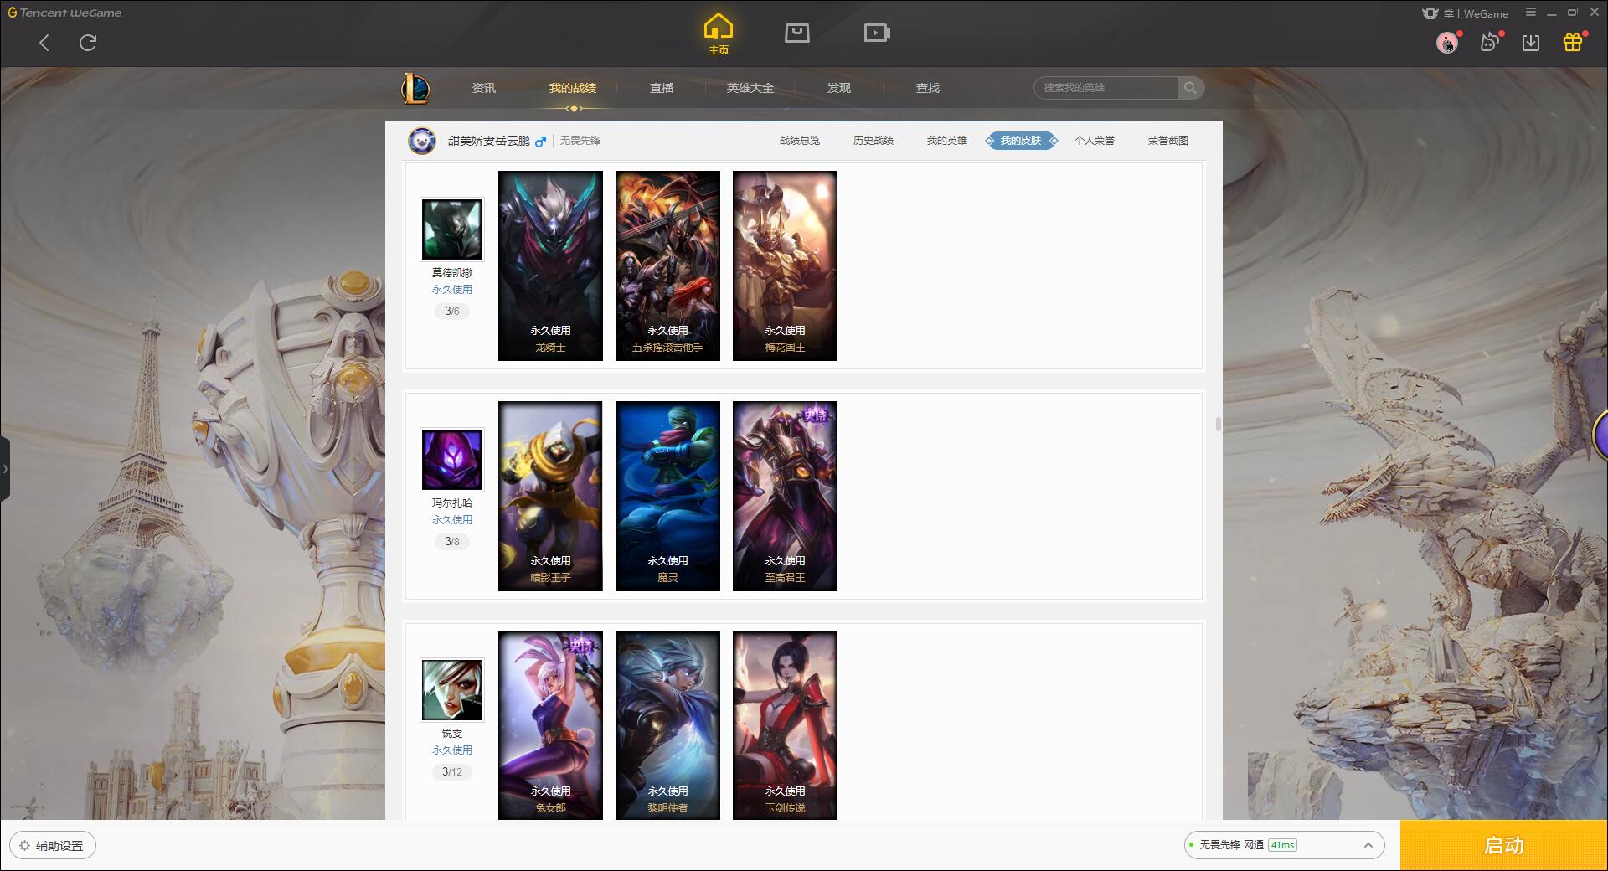Click the skin list scrollbar thumb
This screenshot has height=871, width=1608.
coord(1218,424)
